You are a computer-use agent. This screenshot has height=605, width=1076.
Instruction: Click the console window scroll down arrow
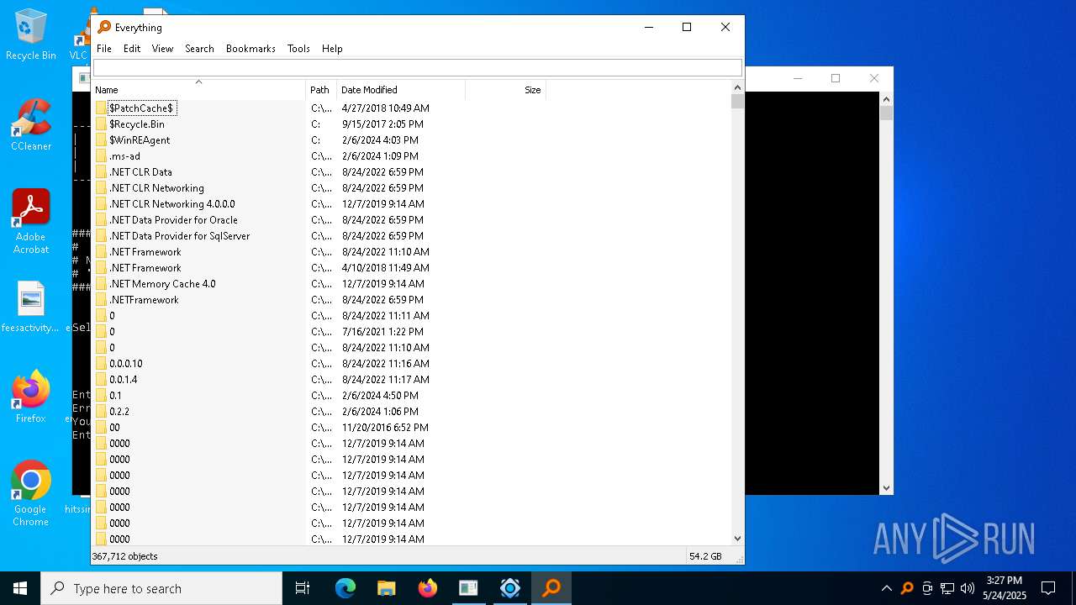[x=886, y=488]
